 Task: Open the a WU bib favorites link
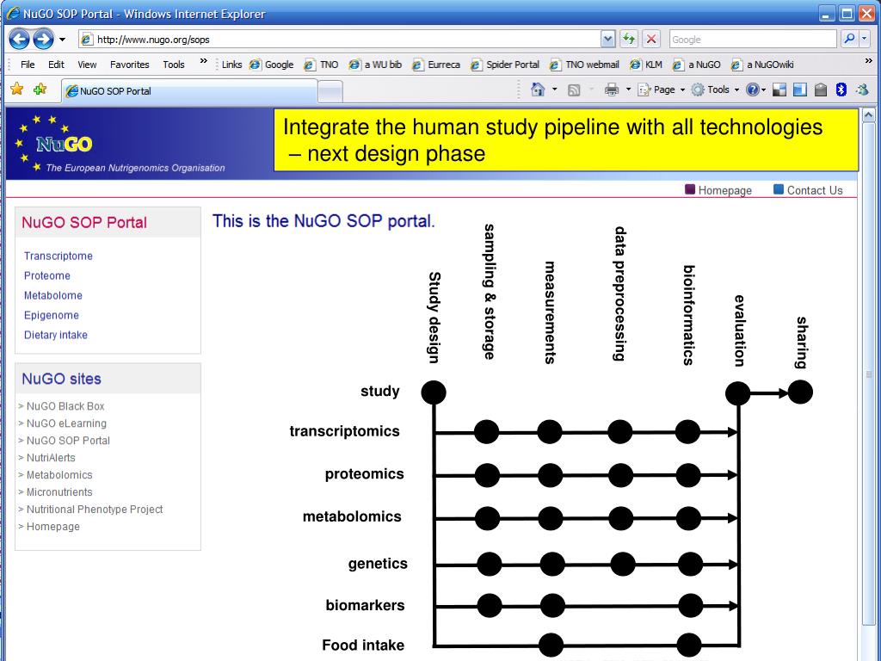coord(375,65)
